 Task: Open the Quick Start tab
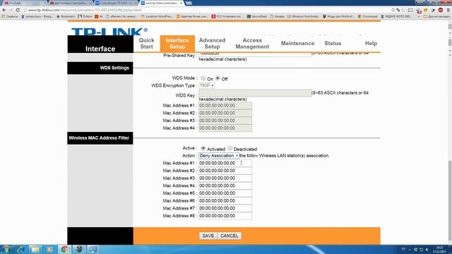tap(146, 44)
